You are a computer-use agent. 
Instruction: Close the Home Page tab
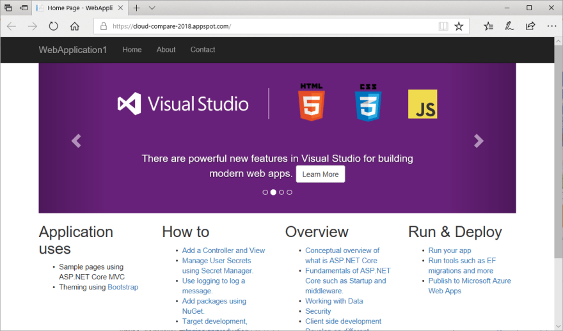(121, 8)
